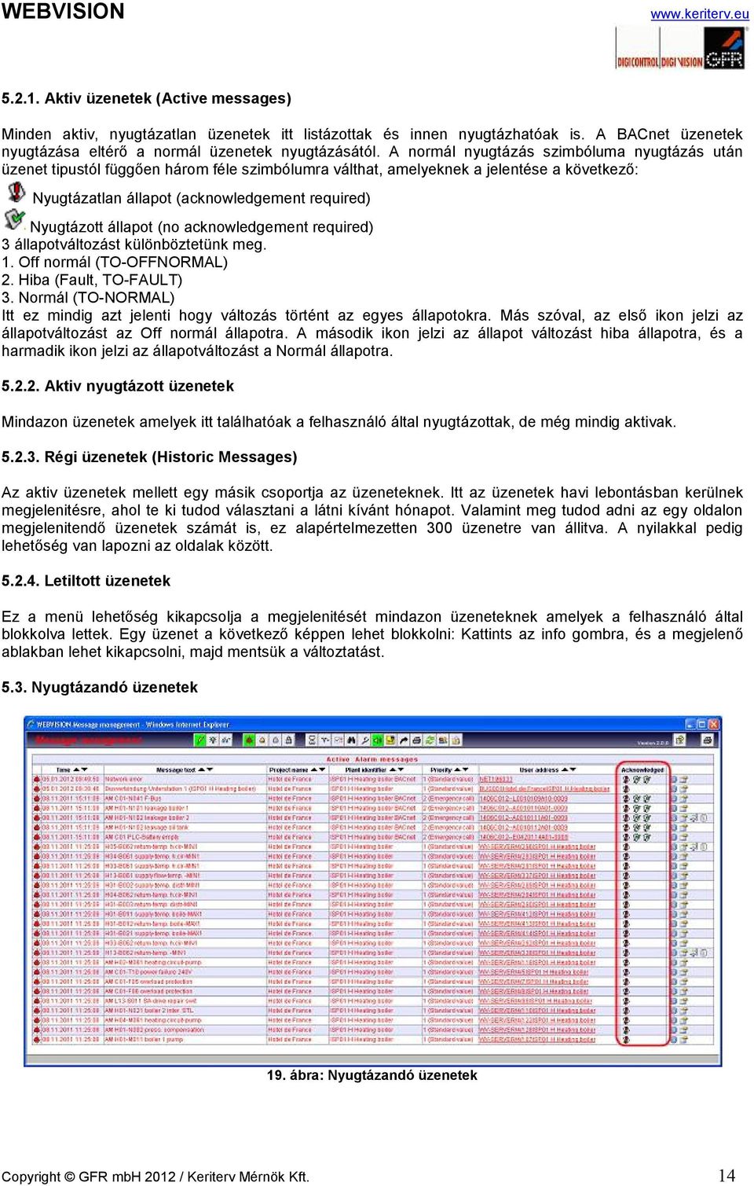Click heading 5.2.4. Letiltott üzenetek
754x1186 pixels.
pyautogui.click(x=86, y=581)
